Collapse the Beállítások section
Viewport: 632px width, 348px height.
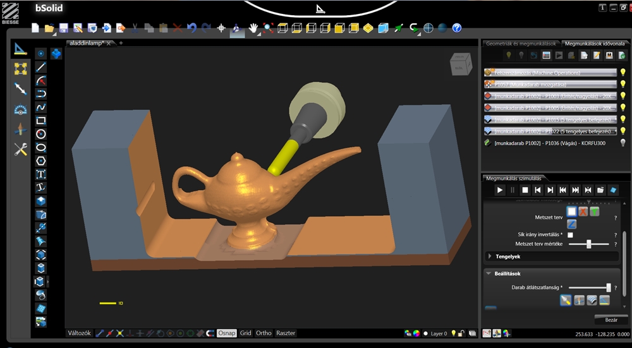point(489,273)
